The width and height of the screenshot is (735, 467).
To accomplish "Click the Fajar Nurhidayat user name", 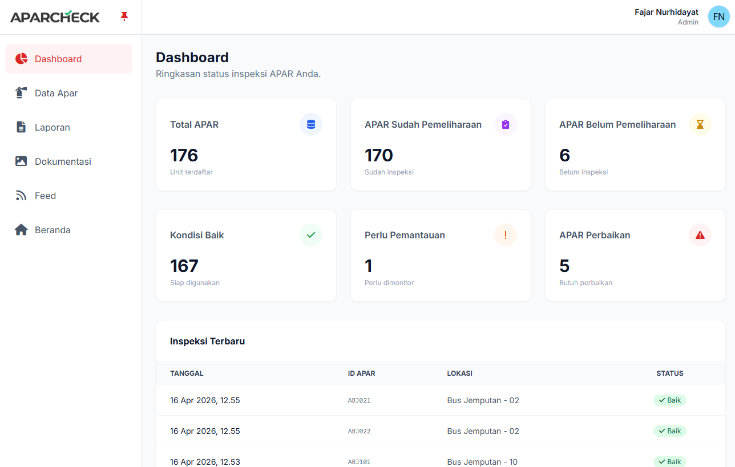I will [667, 12].
